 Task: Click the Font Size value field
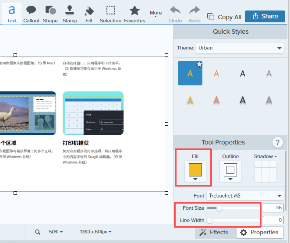tap(273, 208)
